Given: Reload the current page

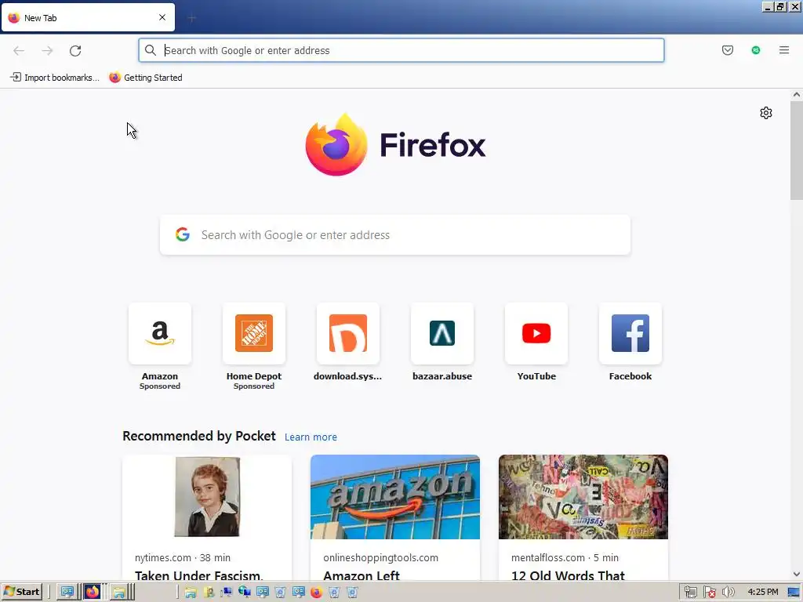Looking at the screenshot, I should (75, 50).
